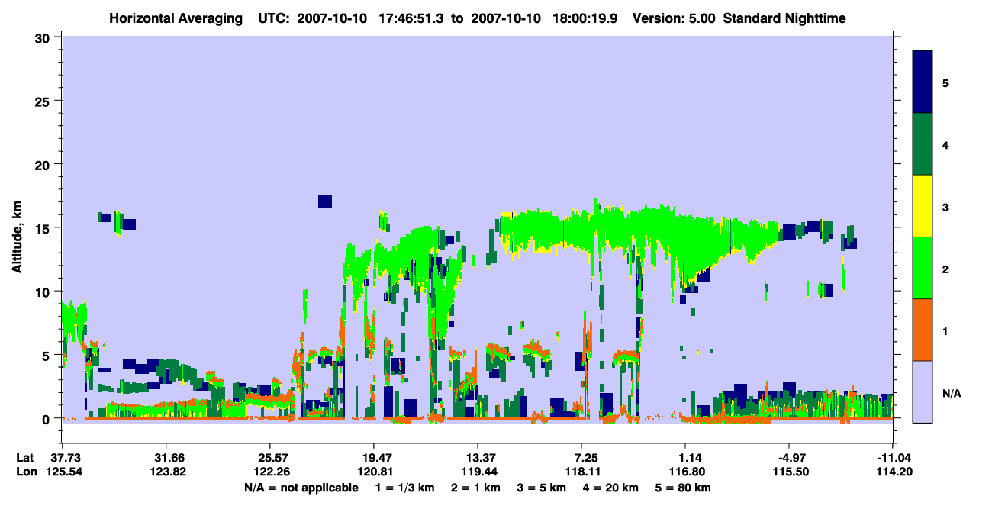Click the longitude value 118.11
Image resolution: width=992 pixels, height=509 pixels.
[x=582, y=472]
